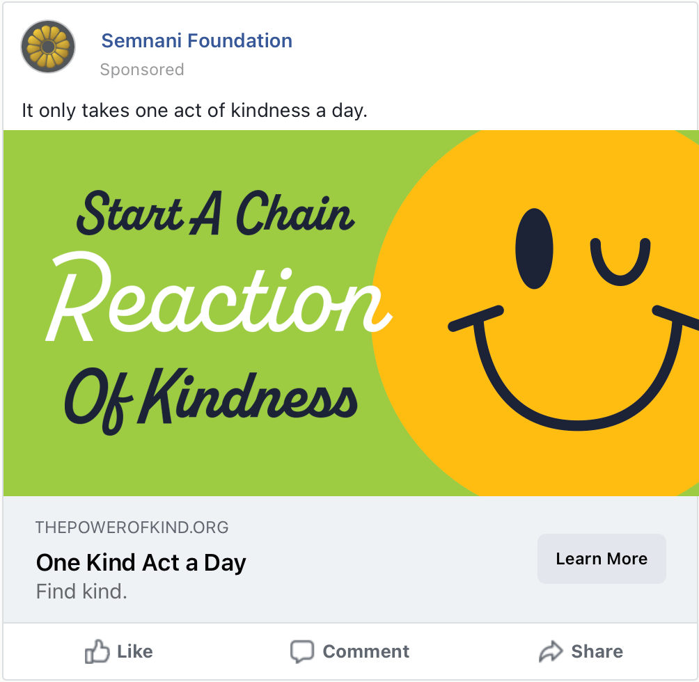699x682 pixels.
Task: Click the speech bubble Comment icon
Action: 301,652
